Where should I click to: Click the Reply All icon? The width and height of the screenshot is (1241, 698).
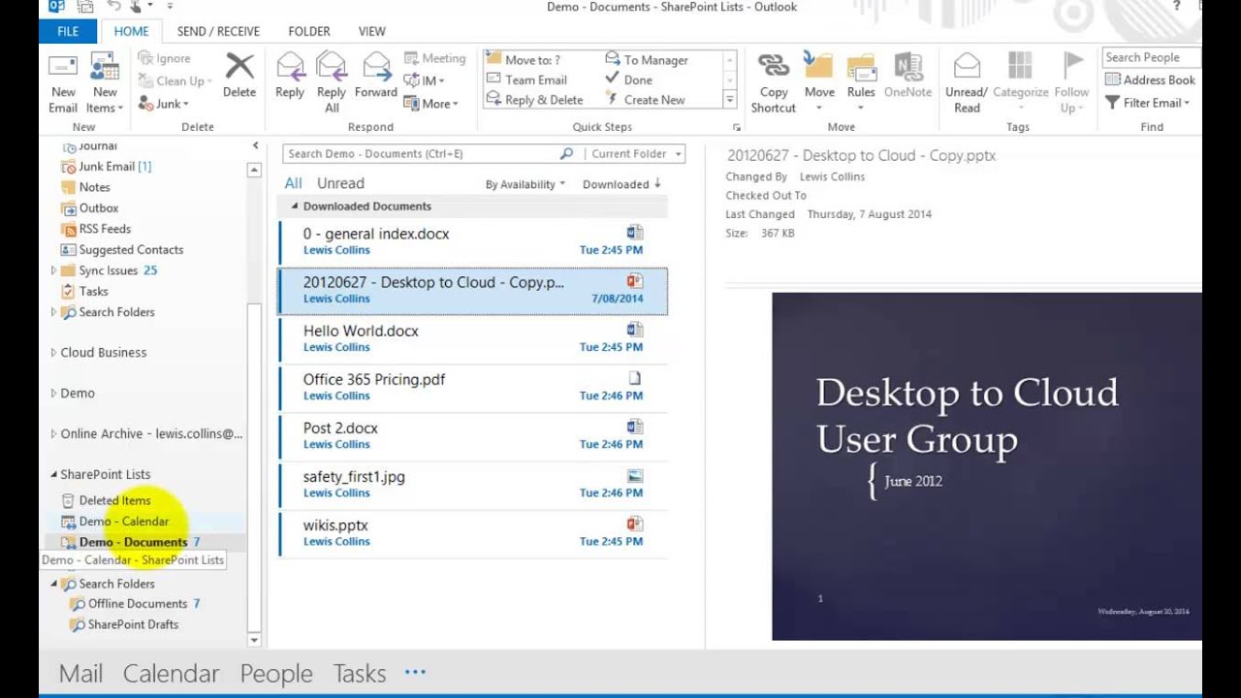(332, 67)
